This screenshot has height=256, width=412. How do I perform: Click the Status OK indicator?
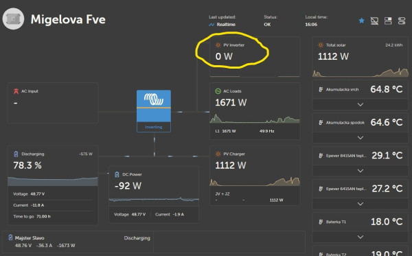coord(267,25)
